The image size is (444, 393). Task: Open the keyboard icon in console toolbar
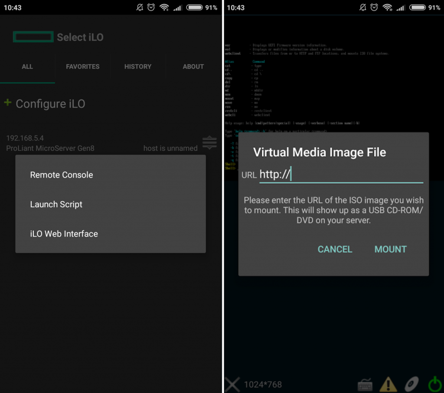pyautogui.click(x=365, y=385)
